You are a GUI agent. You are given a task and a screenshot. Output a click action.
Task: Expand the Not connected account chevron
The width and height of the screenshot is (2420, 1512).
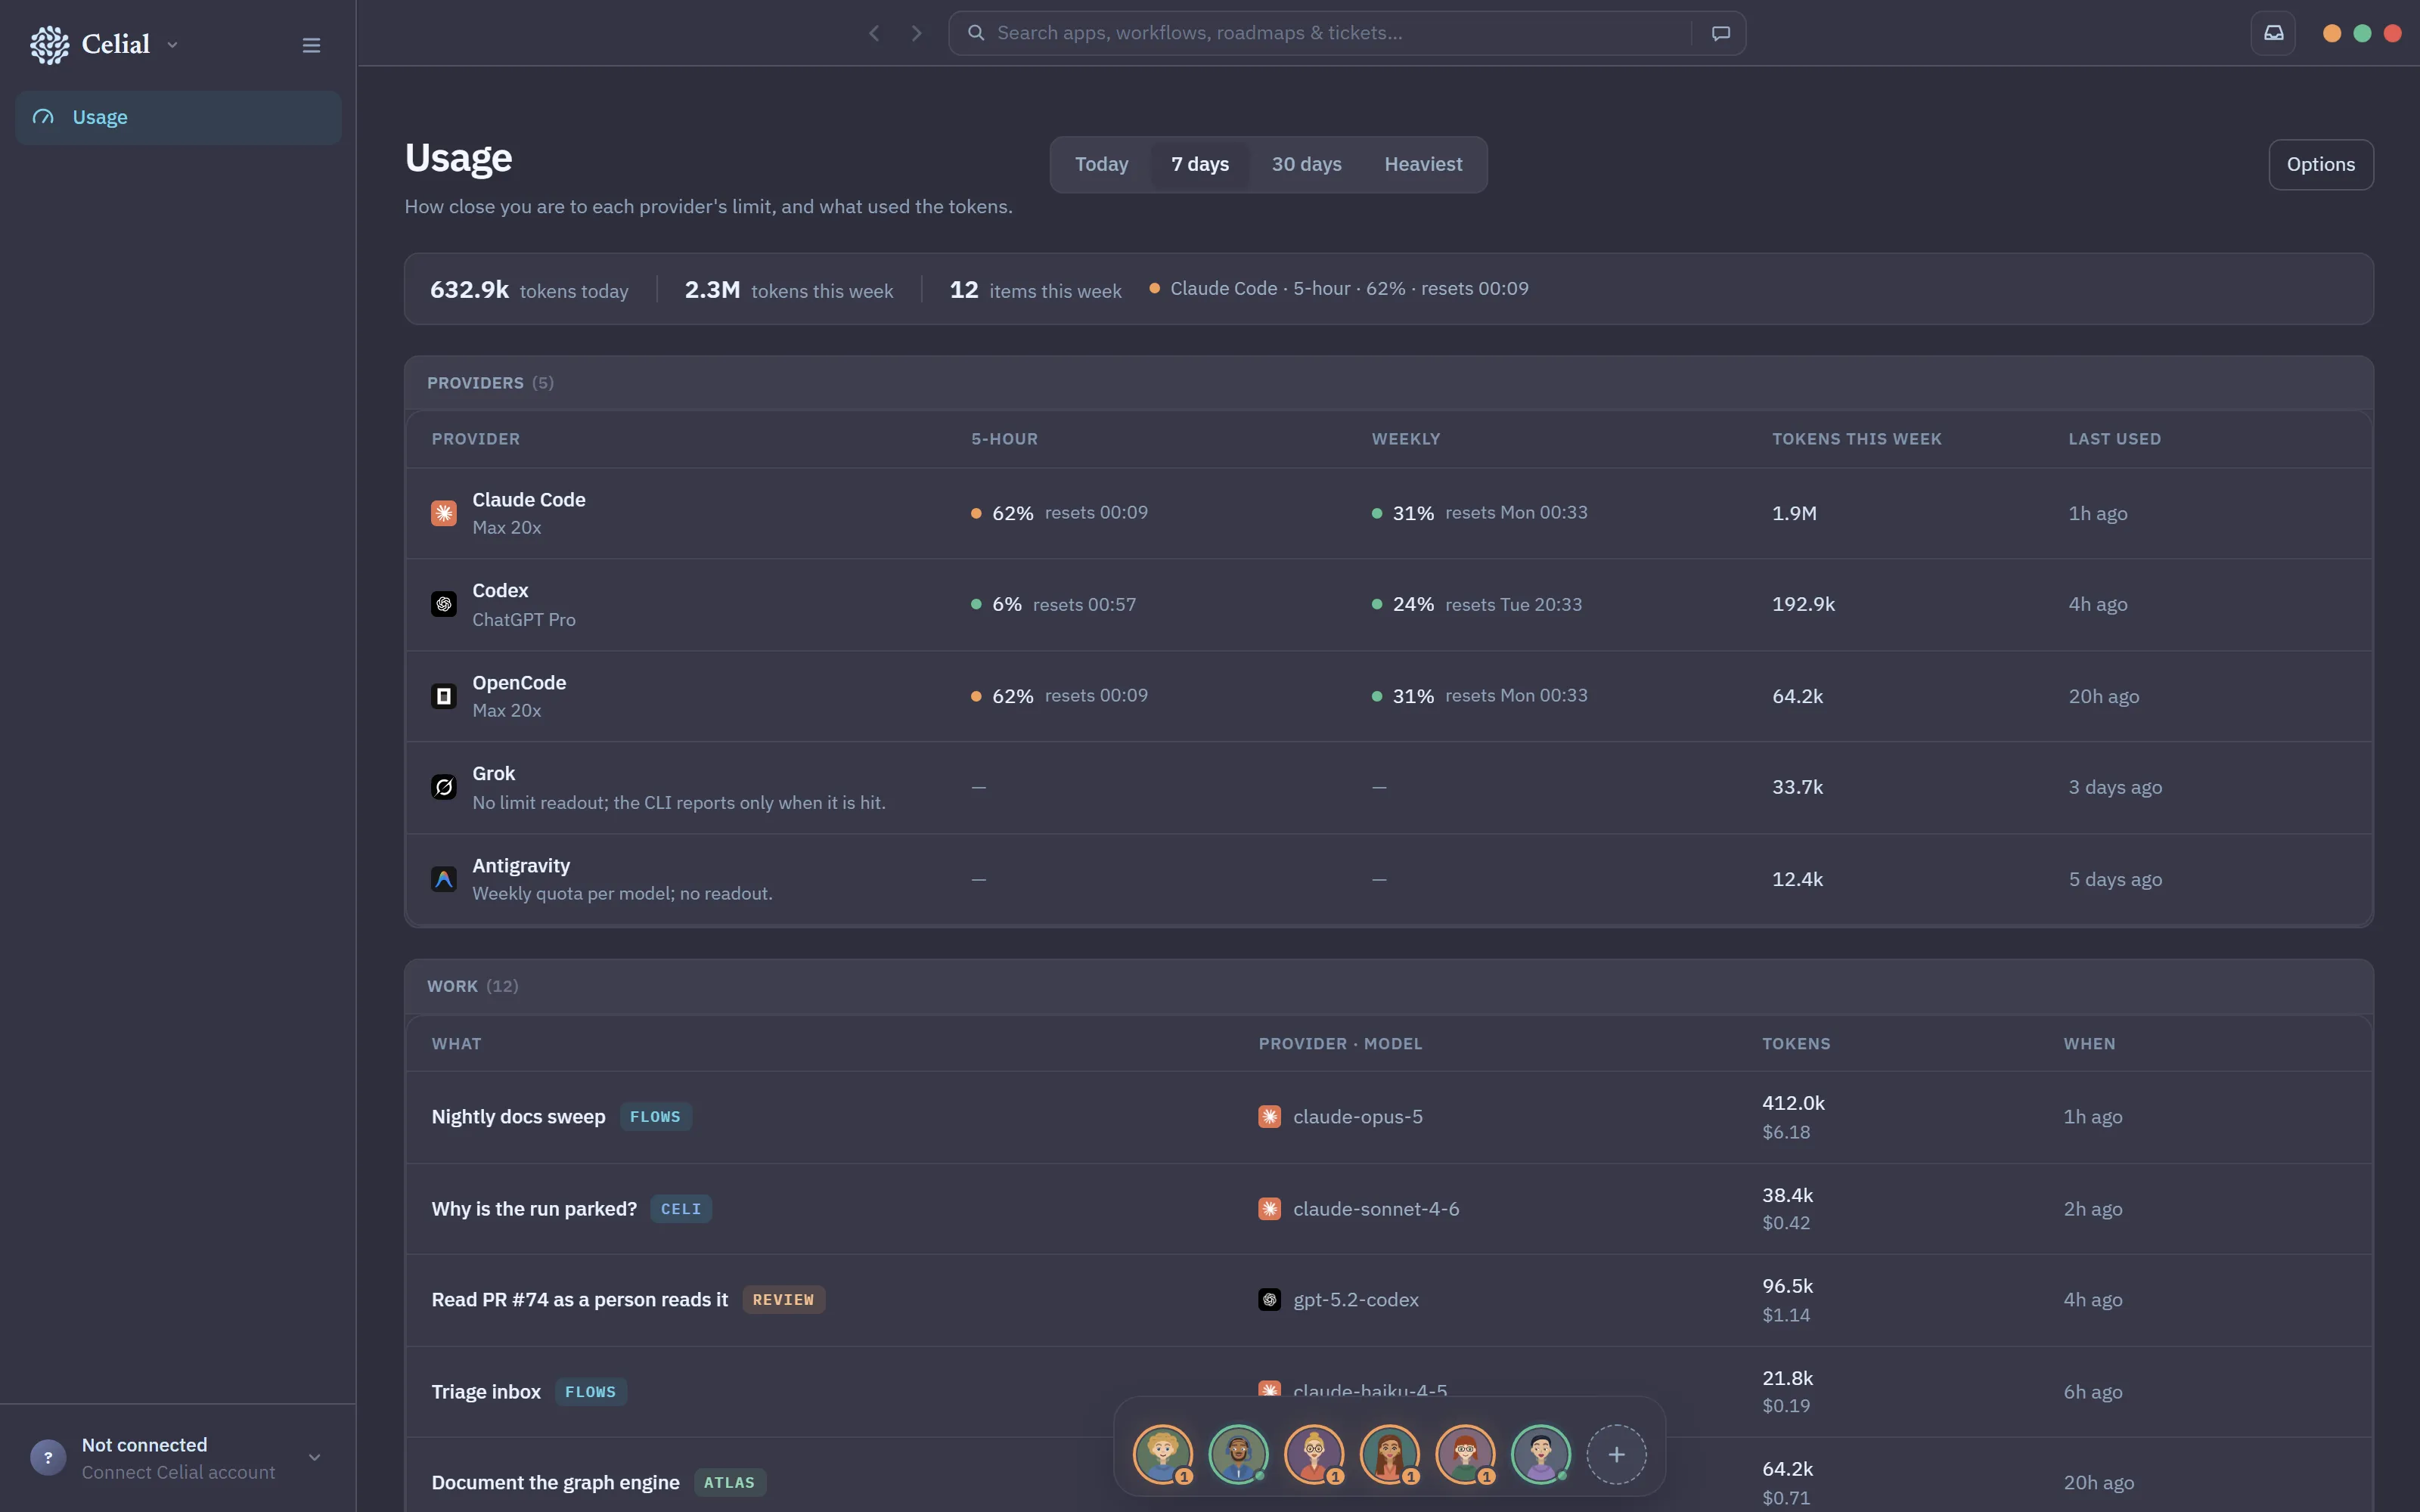click(x=314, y=1458)
